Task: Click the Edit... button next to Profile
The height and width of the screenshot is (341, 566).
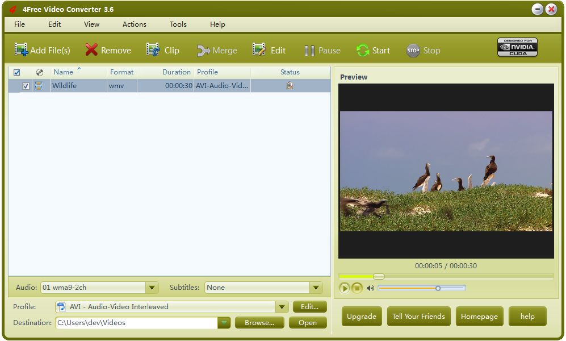Action: coord(310,307)
